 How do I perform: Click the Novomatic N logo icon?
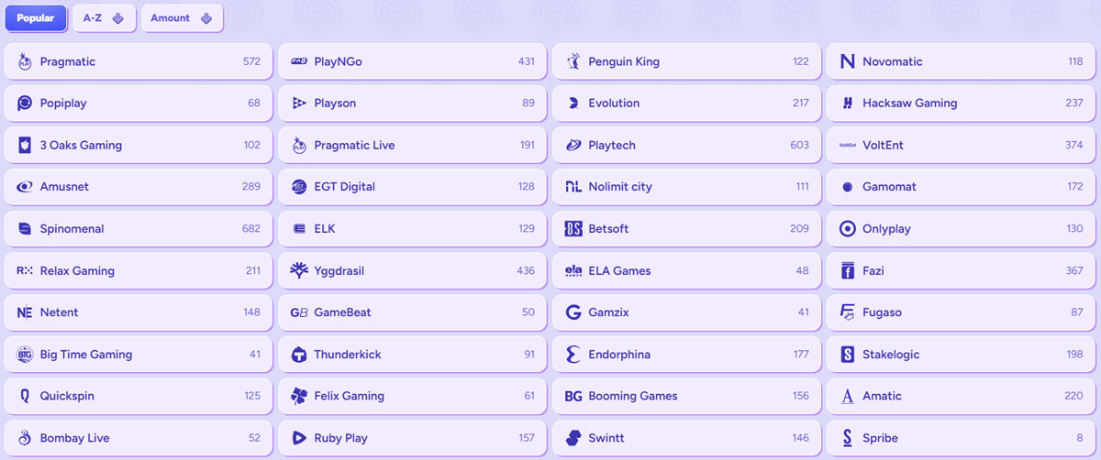click(848, 61)
